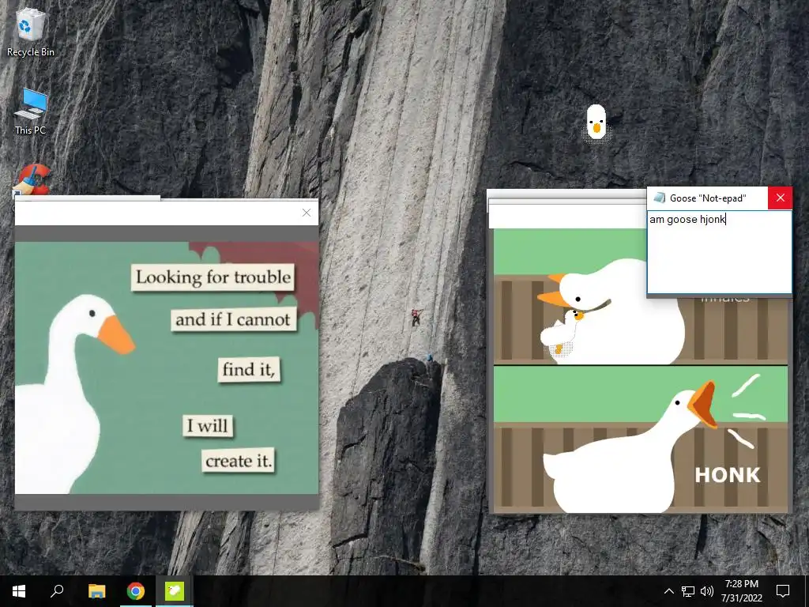The height and width of the screenshot is (607, 809).
Task: Select the This PC desktop icon
Action: coord(31,111)
